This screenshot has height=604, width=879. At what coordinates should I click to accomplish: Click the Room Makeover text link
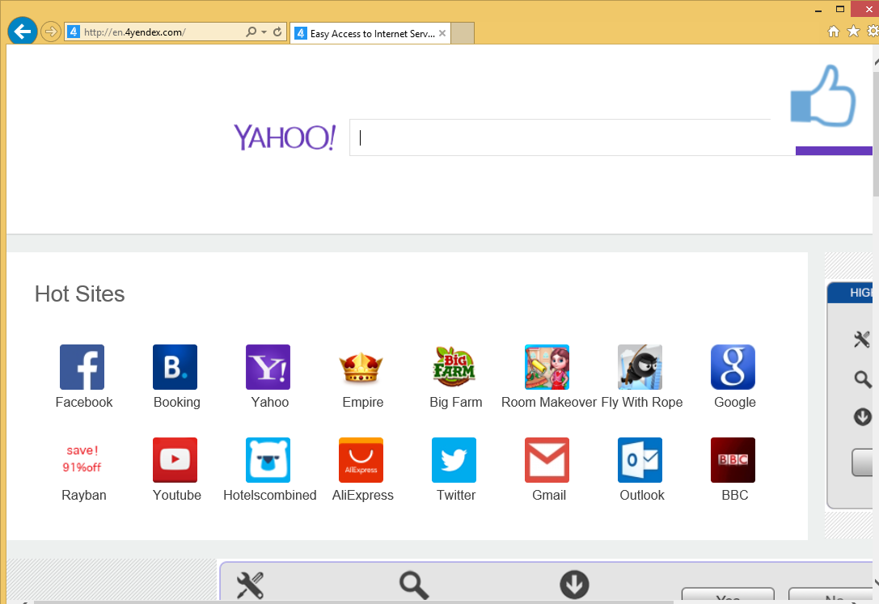coord(549,403)
